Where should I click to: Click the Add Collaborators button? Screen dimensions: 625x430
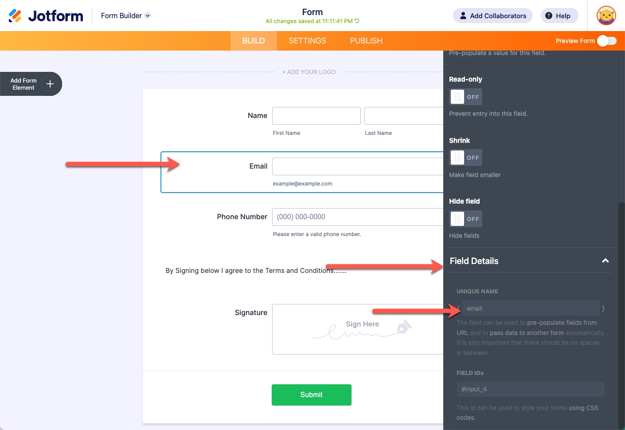492,16
